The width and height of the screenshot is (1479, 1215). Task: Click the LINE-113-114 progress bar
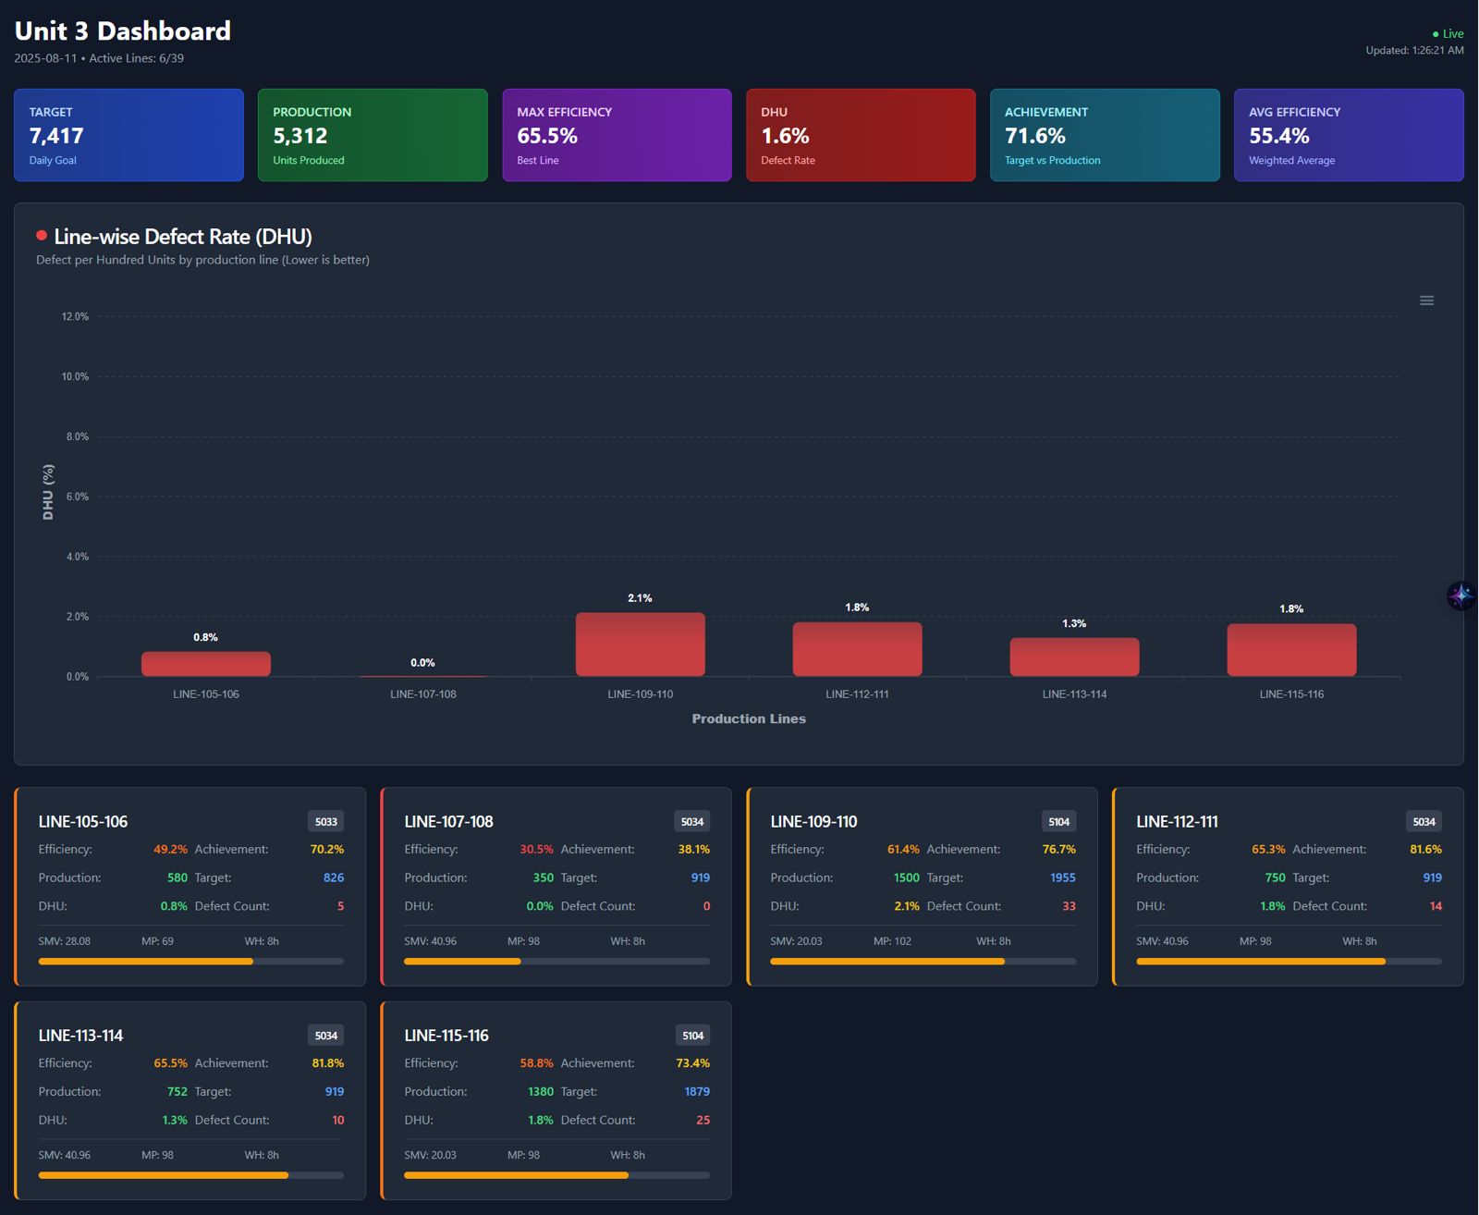pyautogui.click(x=190, y=1175)
